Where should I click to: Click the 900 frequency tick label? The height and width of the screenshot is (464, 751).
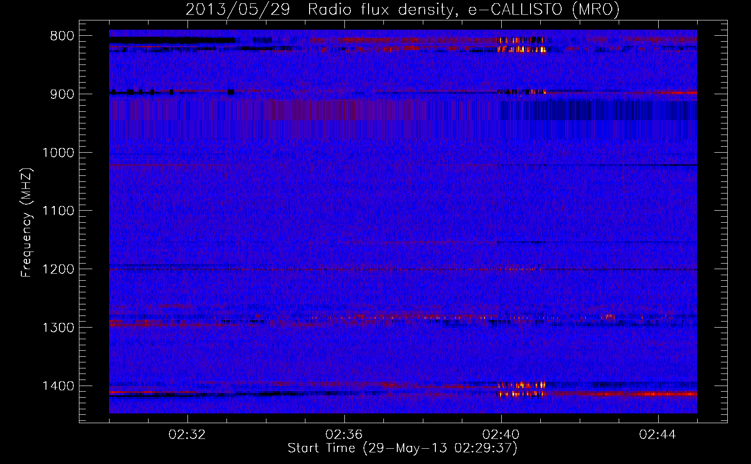click(62, 94)
